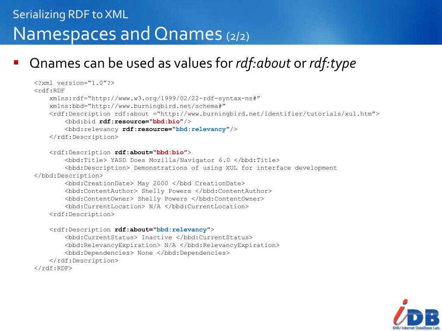442x331 pixels.
Task: Click the blue 'bbd:relevancy' in rdf:resource
Action: [x=201, y=129]
